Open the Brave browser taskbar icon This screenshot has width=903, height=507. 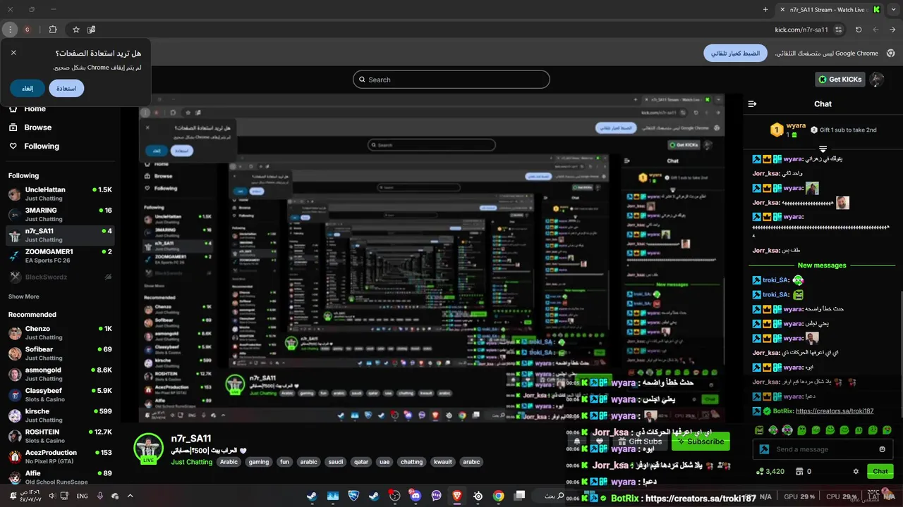tap(457, 496)
